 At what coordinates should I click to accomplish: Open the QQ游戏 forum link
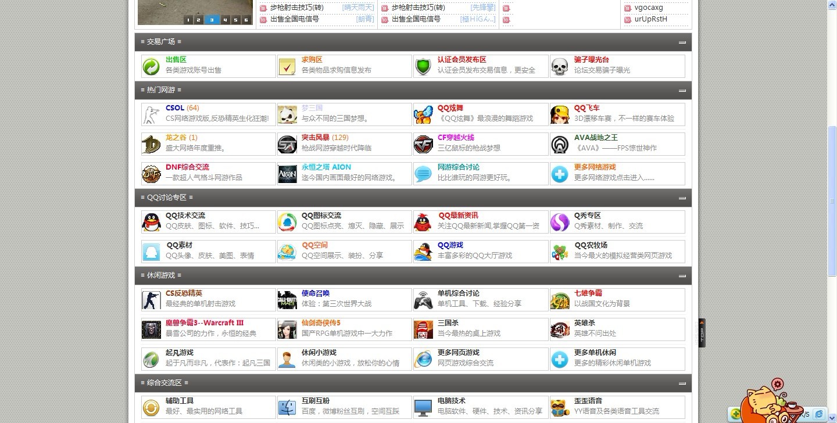(450, 245)
